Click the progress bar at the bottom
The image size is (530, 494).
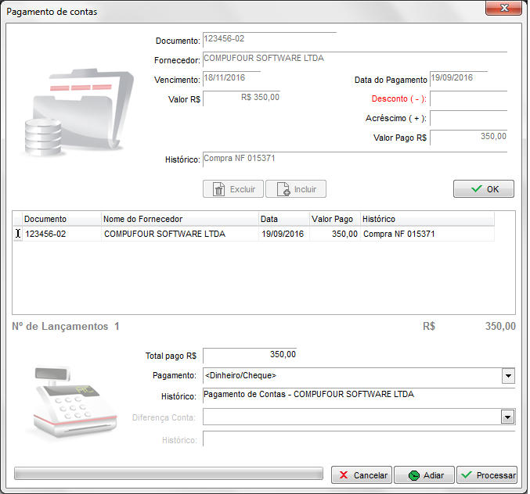(x=168, y=474)
